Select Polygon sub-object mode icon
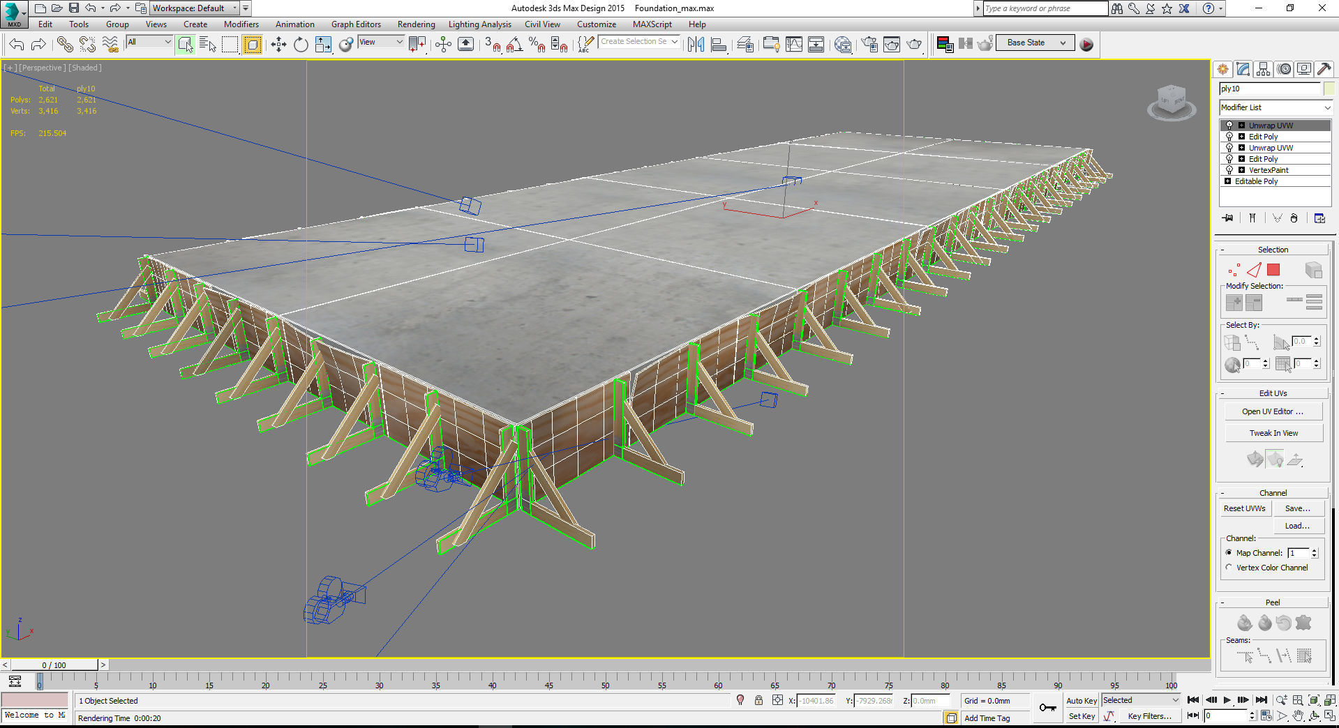The image size is (1339, 728). (1273, 270)
